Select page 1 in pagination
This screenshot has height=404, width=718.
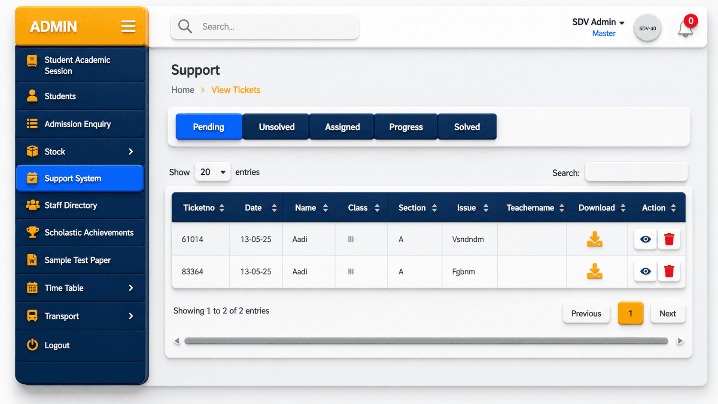point(630,313)
